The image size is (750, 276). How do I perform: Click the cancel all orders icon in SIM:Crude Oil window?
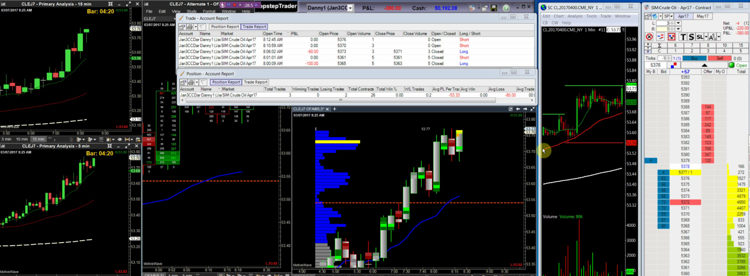pos(649,37)
